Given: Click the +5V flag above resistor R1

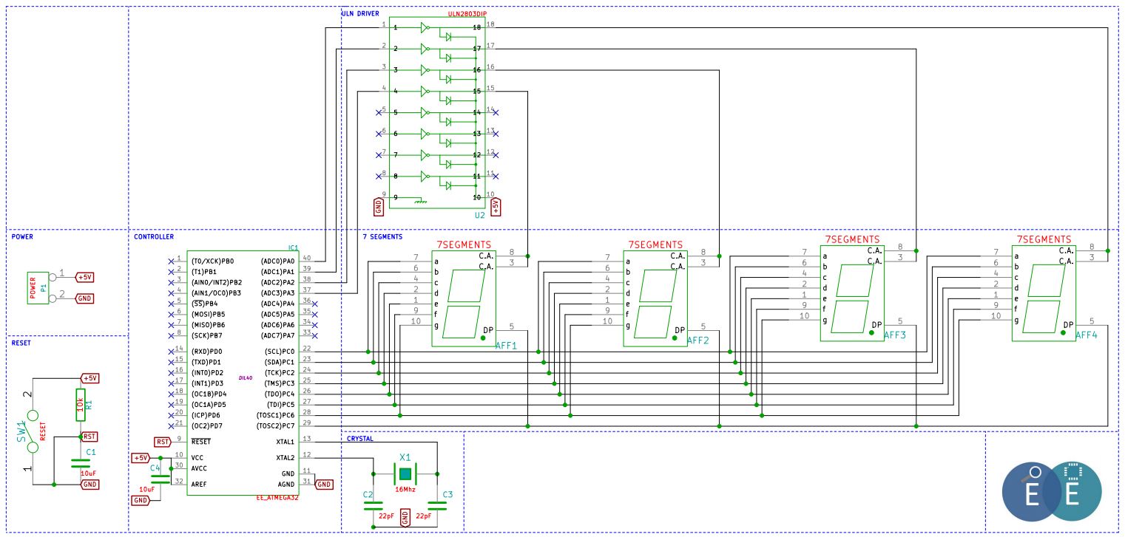Looking at the screenshot, I should (x=89, y=377).
